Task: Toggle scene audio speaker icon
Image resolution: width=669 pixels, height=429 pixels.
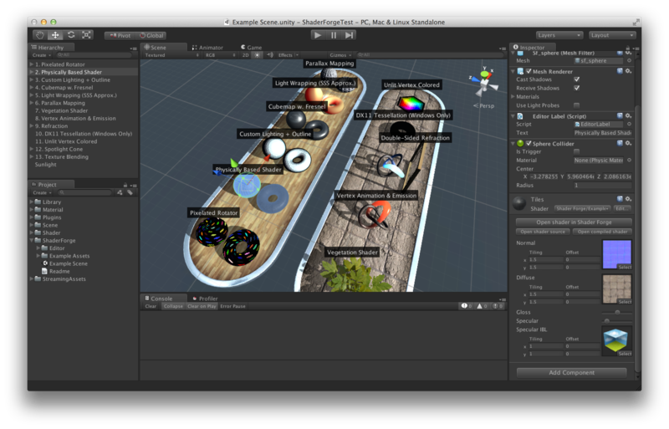Action: point(269,55)
